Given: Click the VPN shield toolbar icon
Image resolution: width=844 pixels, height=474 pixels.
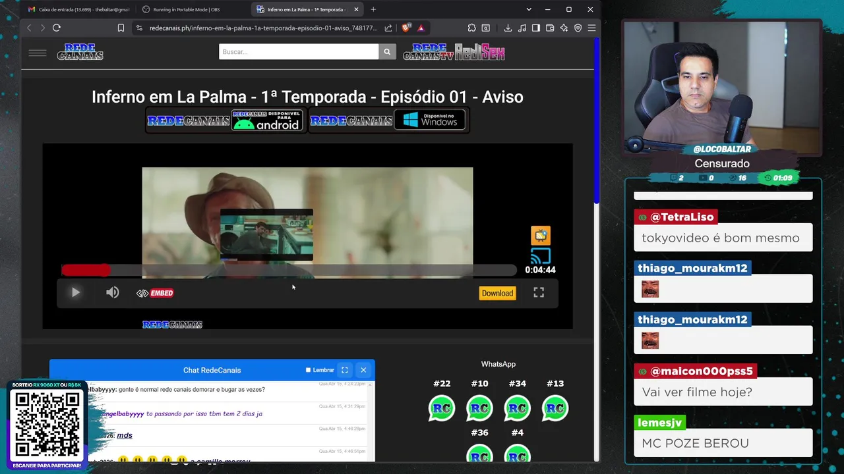Looking at the screenshot, I should pos(578,28).
